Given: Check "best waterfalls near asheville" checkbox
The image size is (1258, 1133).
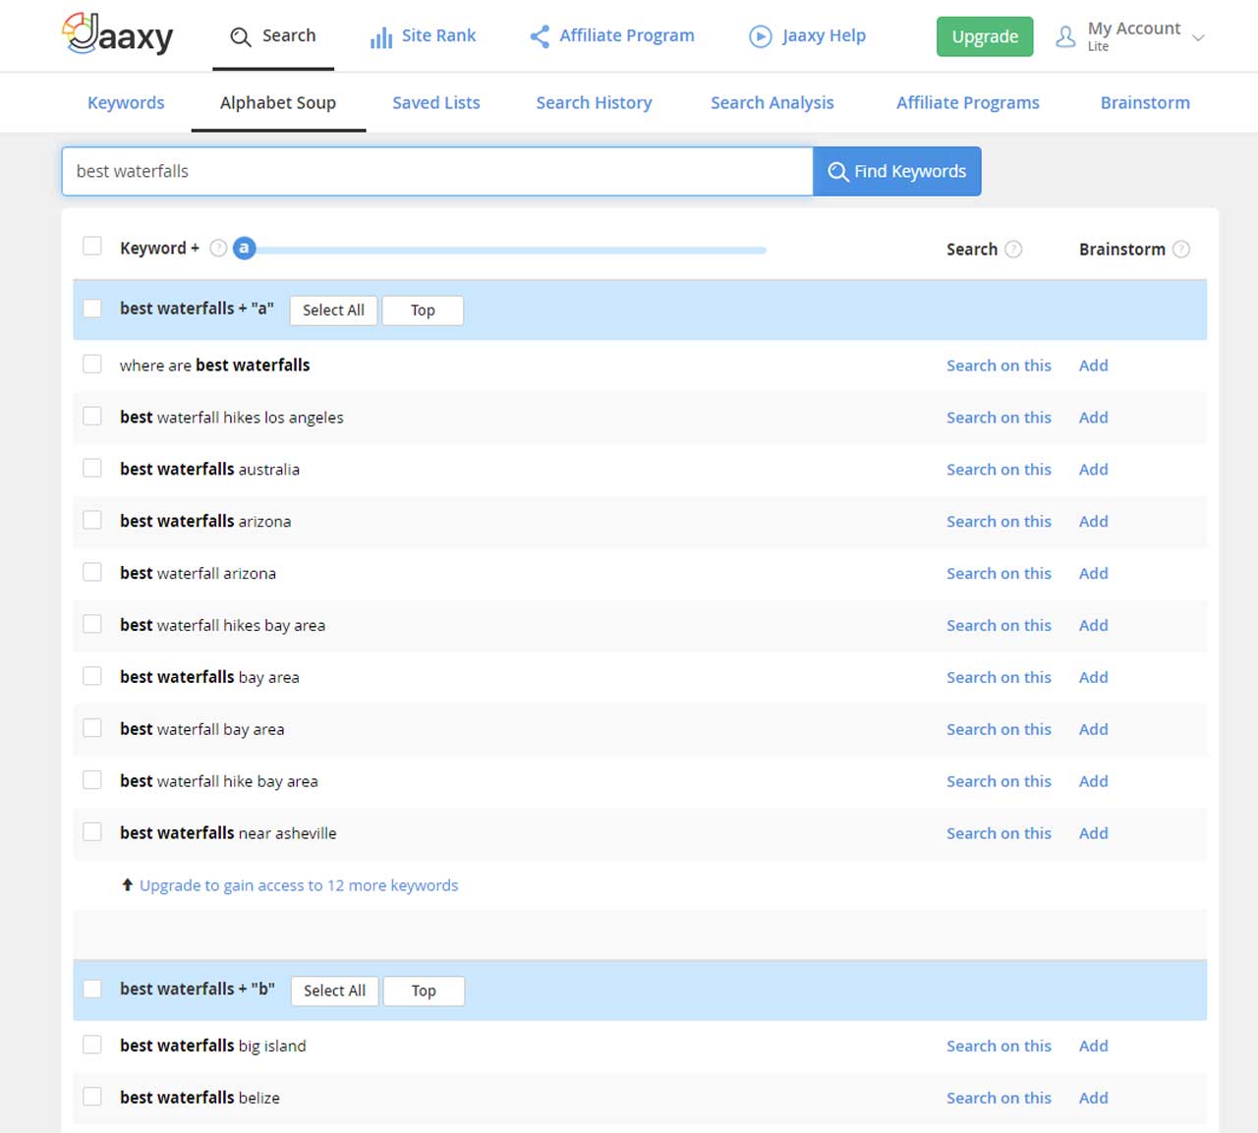Looking at the screenshot, I should [x=92, y=832].
